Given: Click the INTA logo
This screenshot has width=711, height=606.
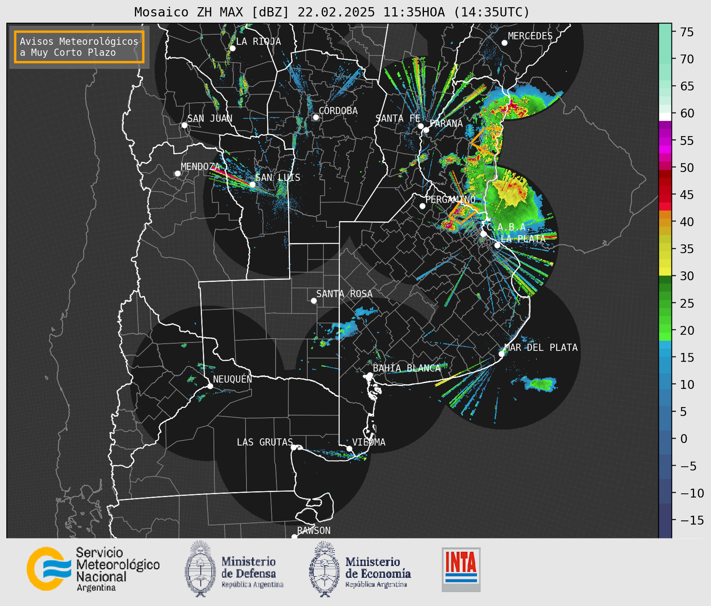Looking at the screenshot, I should [461, 569].
